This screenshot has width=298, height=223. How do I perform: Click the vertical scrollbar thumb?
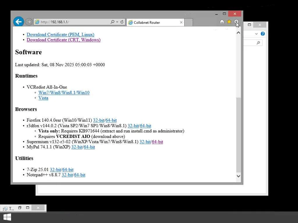pyautogui.click(x=239, y=135)
